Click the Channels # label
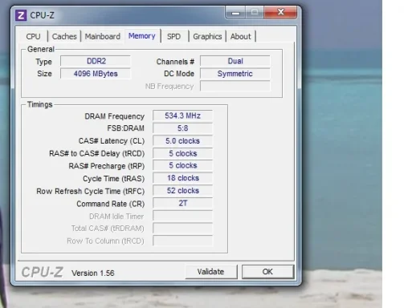The width and height of the screenshot is (404, 308). point(175,62)
